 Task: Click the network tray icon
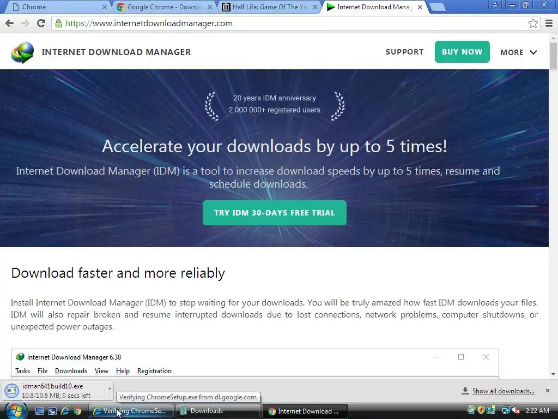click(x=506, y=410)
